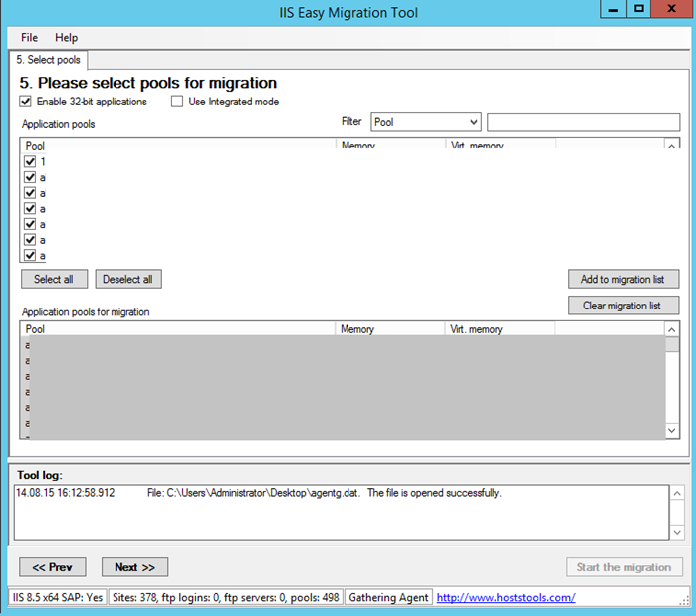The width and height of the screenshot is (696, 616).
Task: Open the File menu
Action: pos(29,38)
